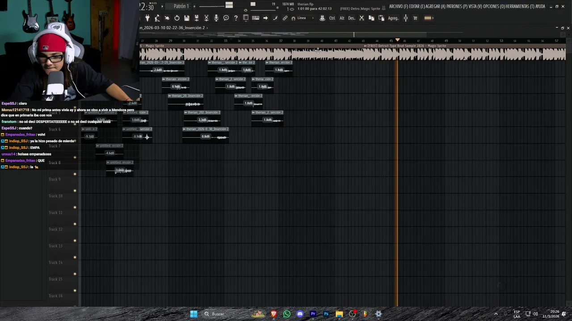Open Brave browser from taskbar
572x321 pixels.
click(273, 314)
